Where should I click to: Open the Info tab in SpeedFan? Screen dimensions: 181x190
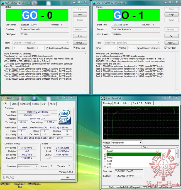(x=125, y=103)
